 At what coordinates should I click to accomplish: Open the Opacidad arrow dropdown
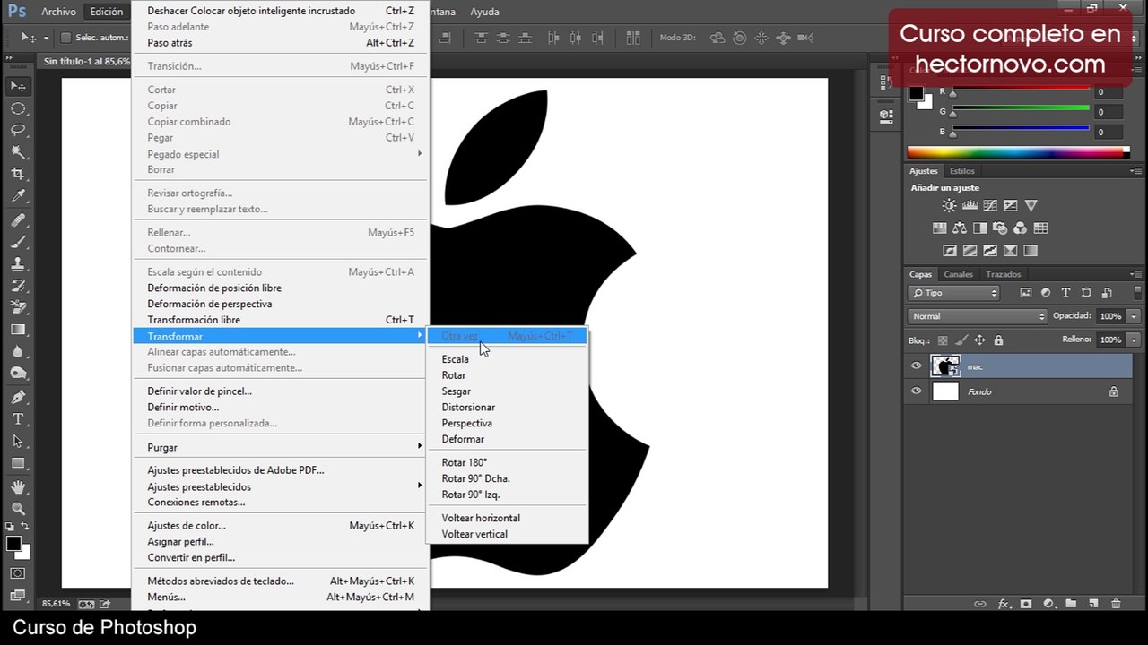pos(1134,316)
